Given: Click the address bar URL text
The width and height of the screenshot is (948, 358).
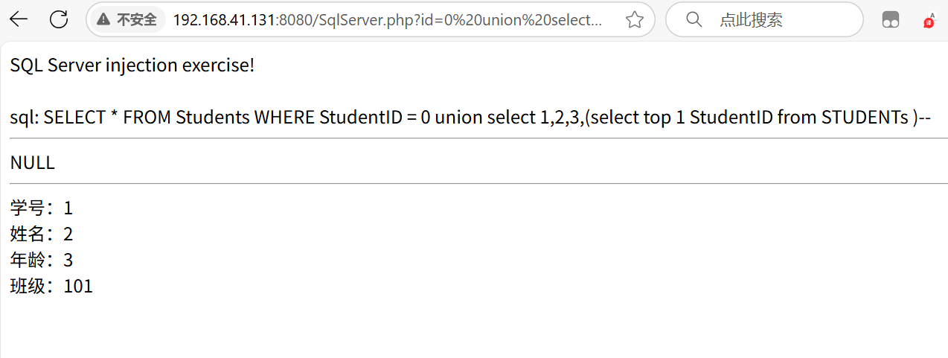Looking at the screenshot, I should (x=388, y=20).
